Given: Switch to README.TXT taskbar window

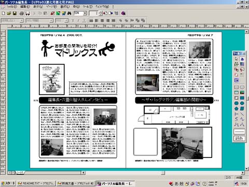Looking at the screenshot, I should [x=36, y=183].
